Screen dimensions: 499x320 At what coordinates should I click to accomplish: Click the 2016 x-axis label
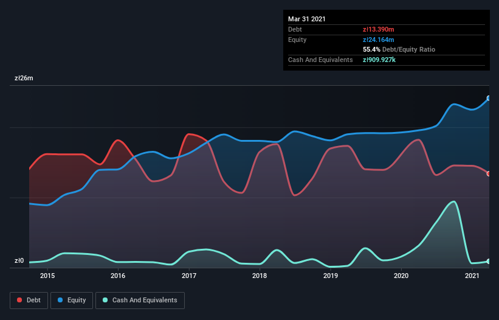[118, 276]
